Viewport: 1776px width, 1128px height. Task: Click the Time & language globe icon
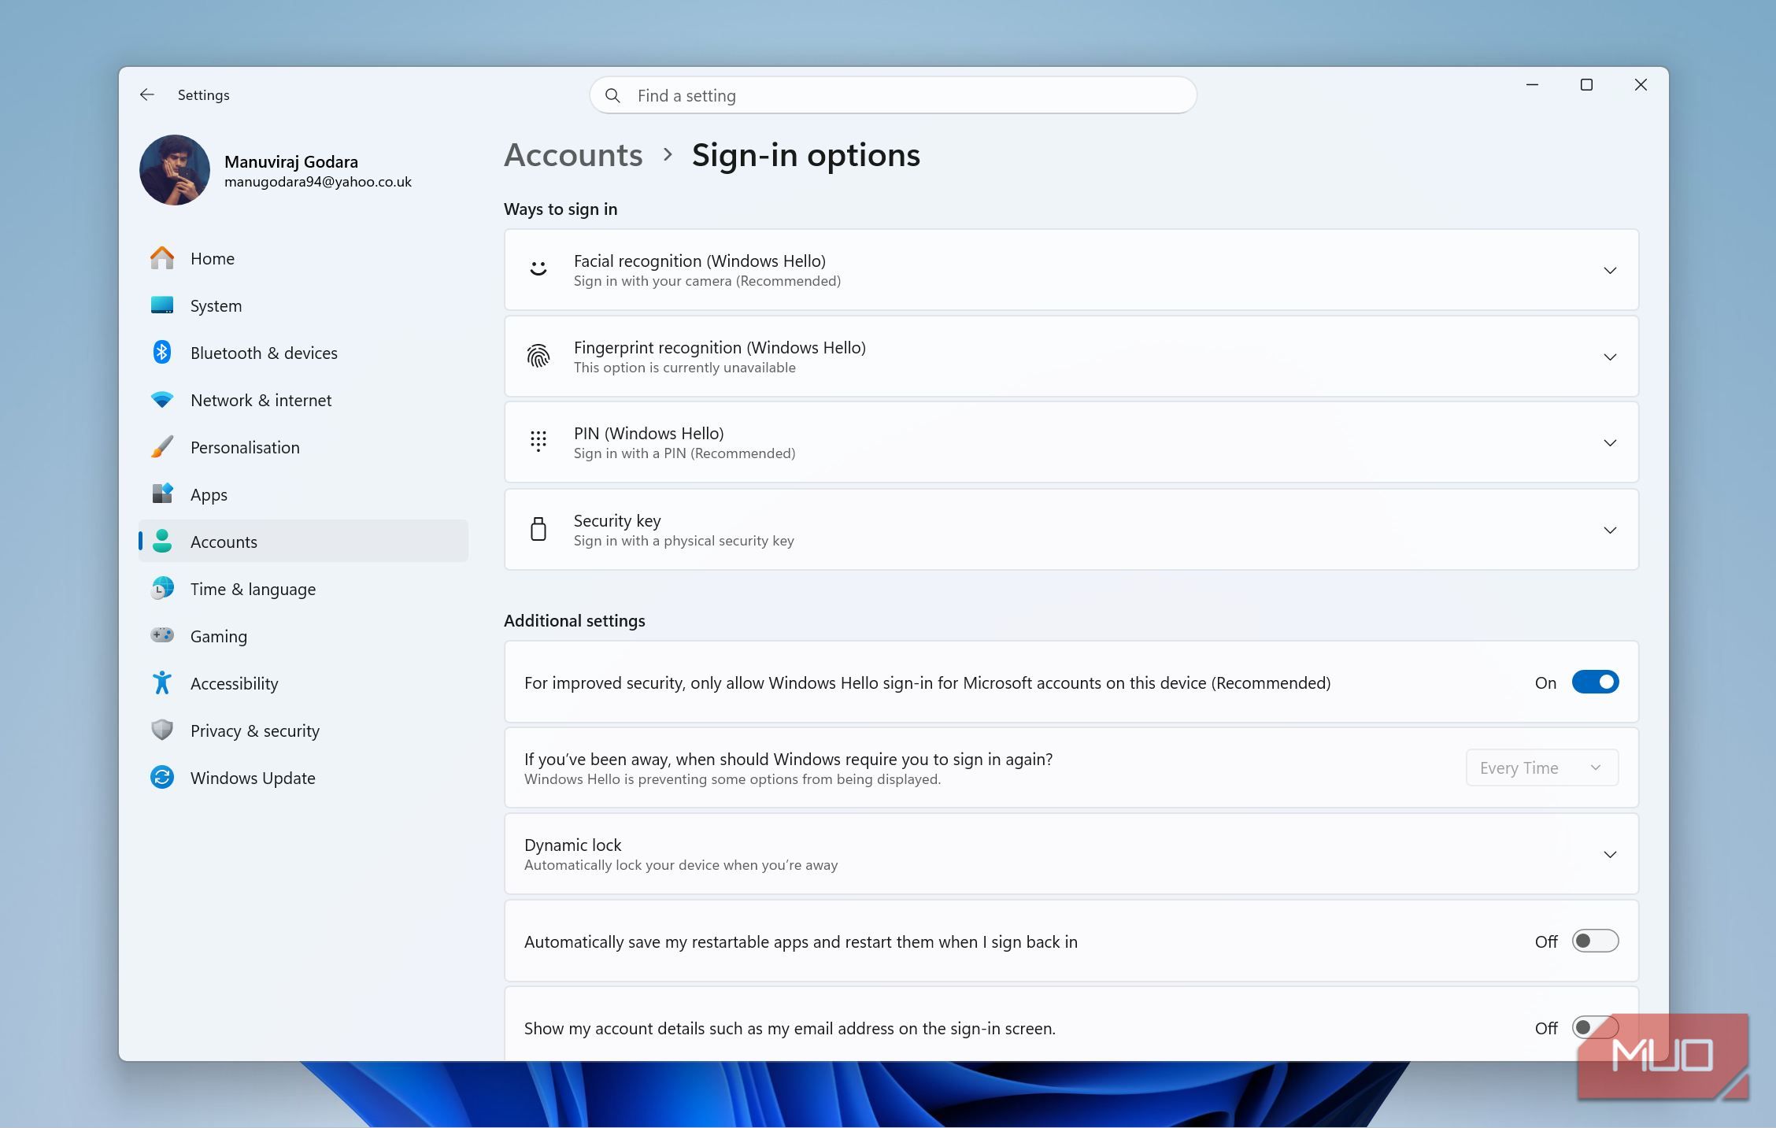coord(162,588)
